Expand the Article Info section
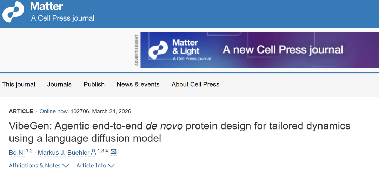The height and width of the screenshot is (174, 379). tap(95, 165)
